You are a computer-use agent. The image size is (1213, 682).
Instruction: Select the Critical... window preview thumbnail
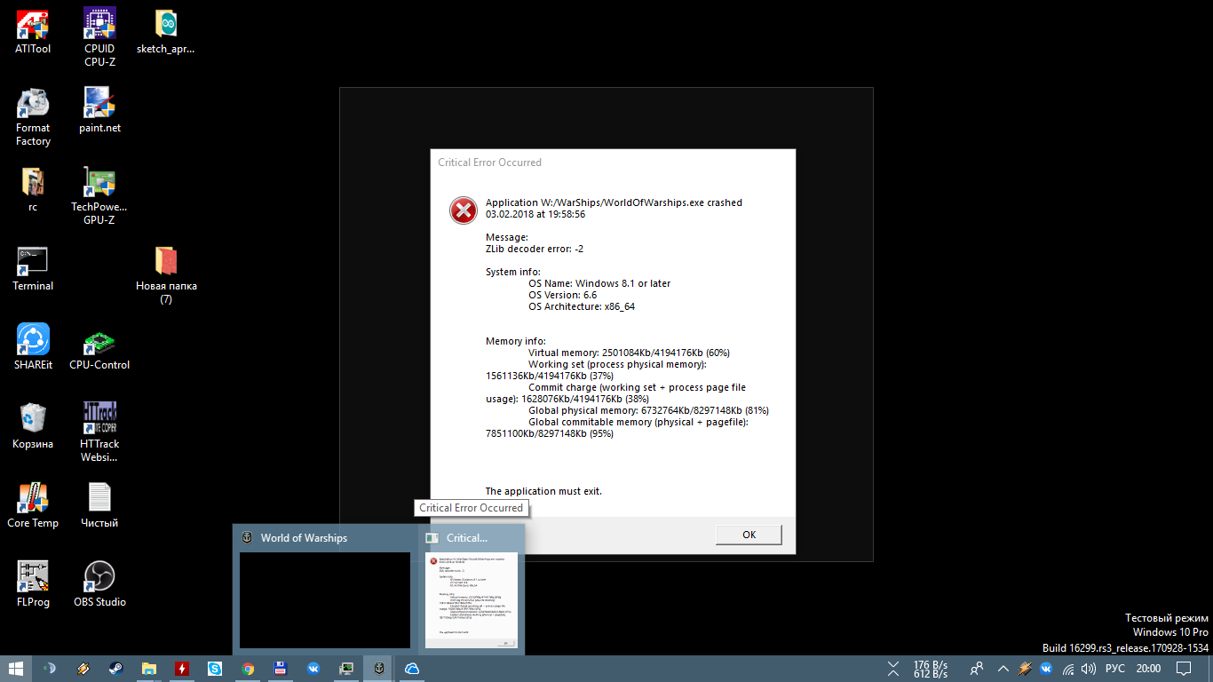point(472,590)
